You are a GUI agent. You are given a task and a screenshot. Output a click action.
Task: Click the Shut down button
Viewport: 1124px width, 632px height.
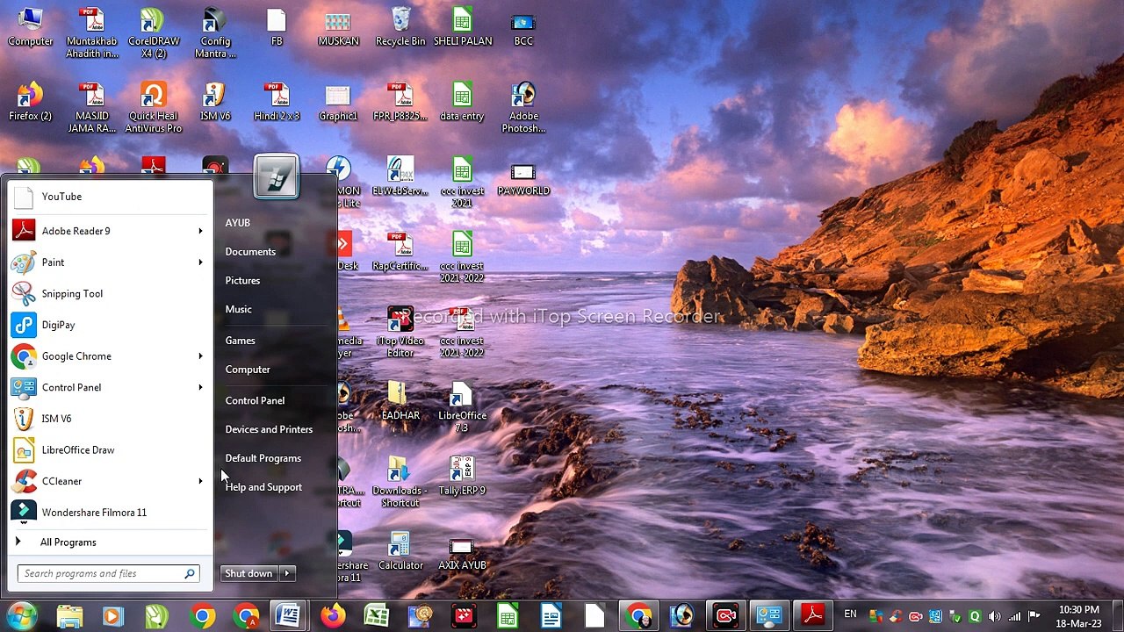click(249, 573)
